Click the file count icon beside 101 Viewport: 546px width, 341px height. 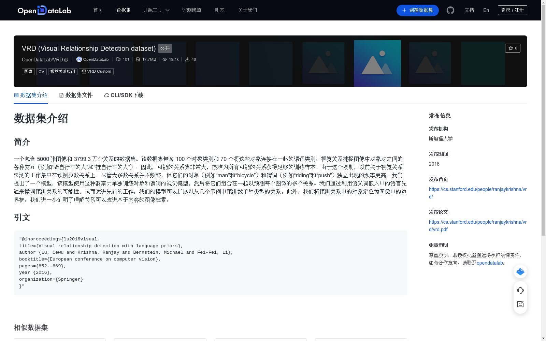point(118,59)
